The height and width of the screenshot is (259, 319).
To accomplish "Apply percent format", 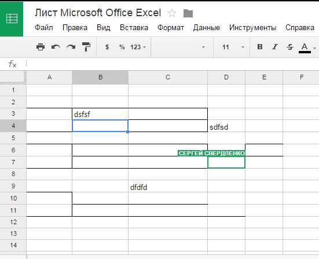I will click(x=122, y=47).
